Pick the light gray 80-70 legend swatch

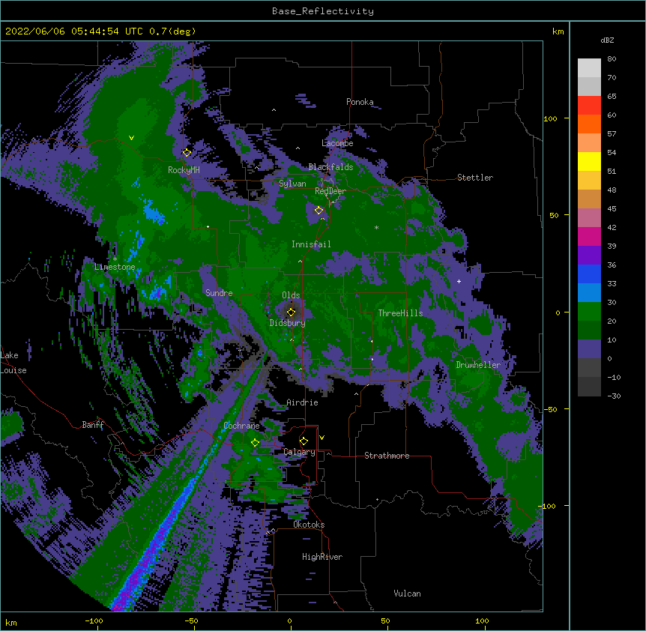coord(589,68)
